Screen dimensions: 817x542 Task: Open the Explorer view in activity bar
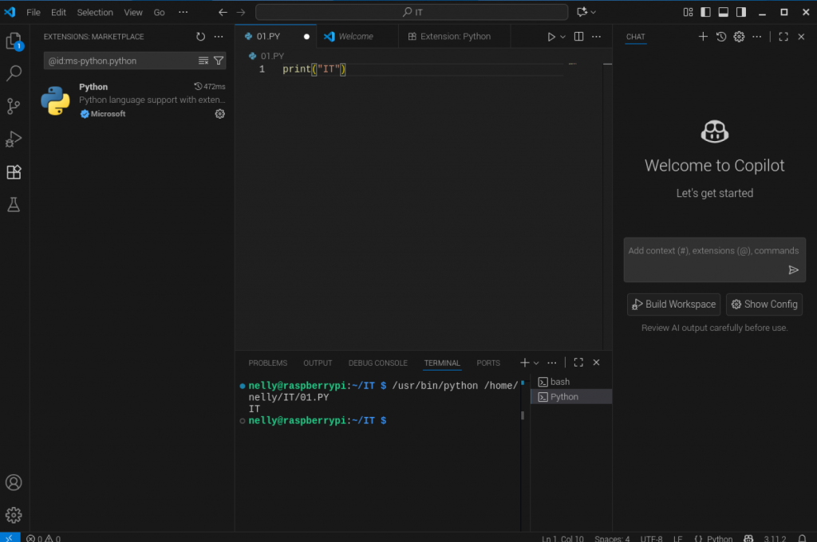click(x=14, y=41)
